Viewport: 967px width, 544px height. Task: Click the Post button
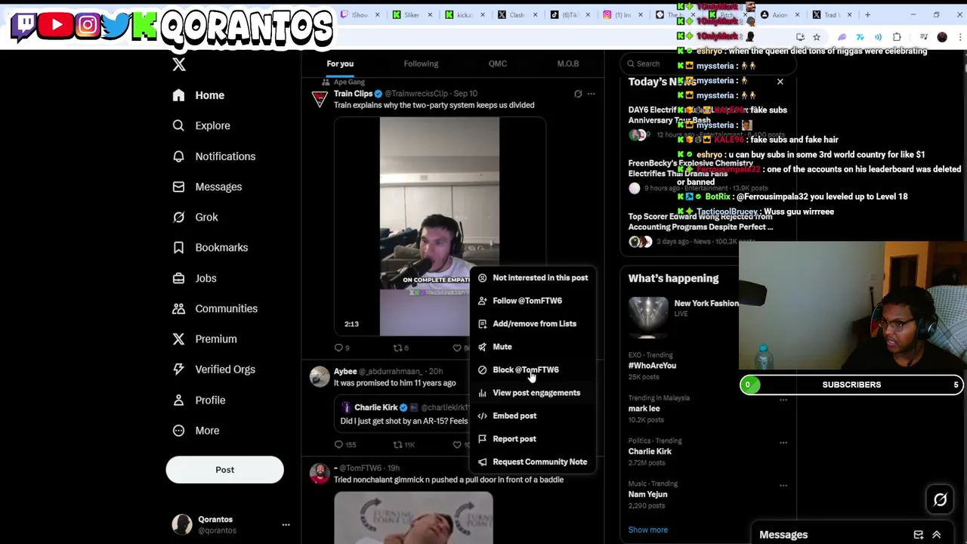(x=224, y=470)
